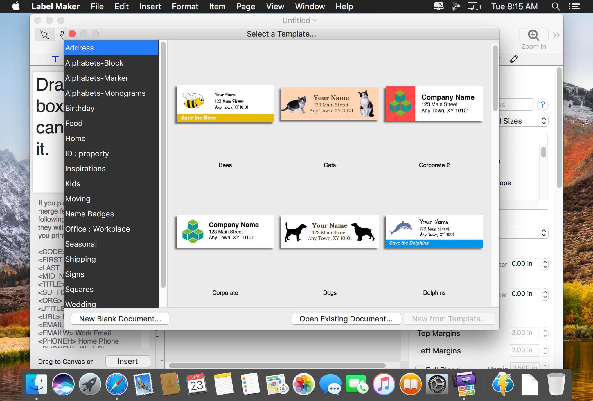
Task: Choose the Corporate 2 template thumbnail
Action: click(x=434, y=104)
